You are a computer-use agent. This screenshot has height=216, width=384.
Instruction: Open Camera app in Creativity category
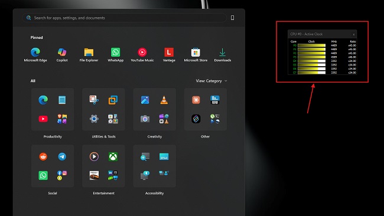pyautogui.click(x=145, y=119)
